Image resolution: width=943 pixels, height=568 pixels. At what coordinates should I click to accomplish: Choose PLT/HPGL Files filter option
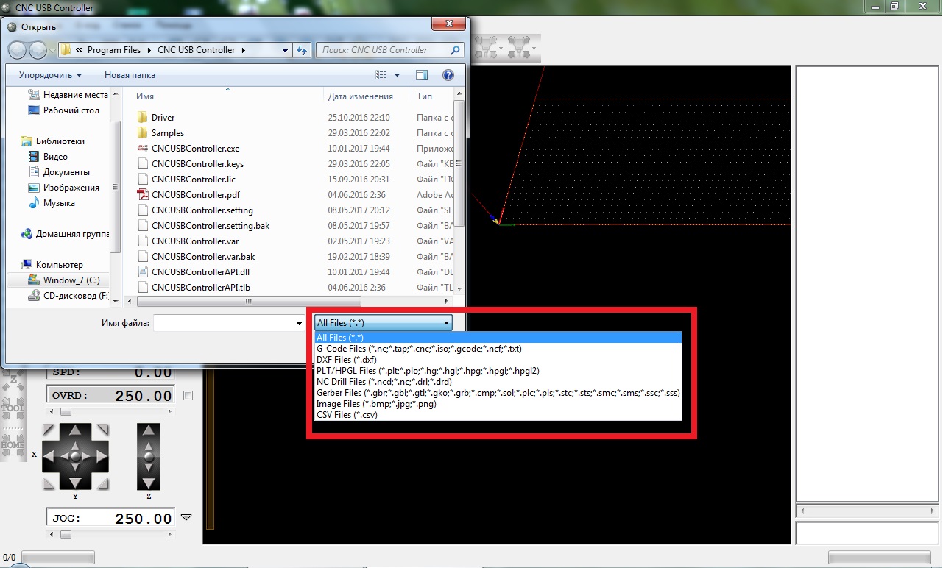pos(498,371)
